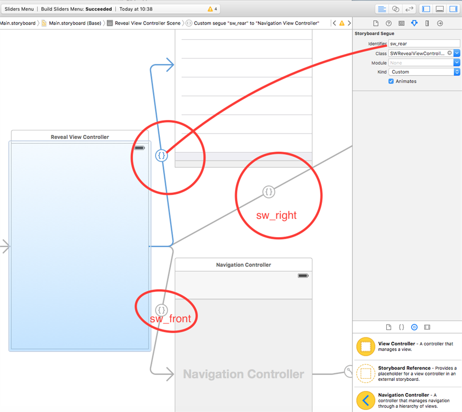Screen dimensions: 462x412
Task: Click jump bar warning icon
Action: [342, 23]
